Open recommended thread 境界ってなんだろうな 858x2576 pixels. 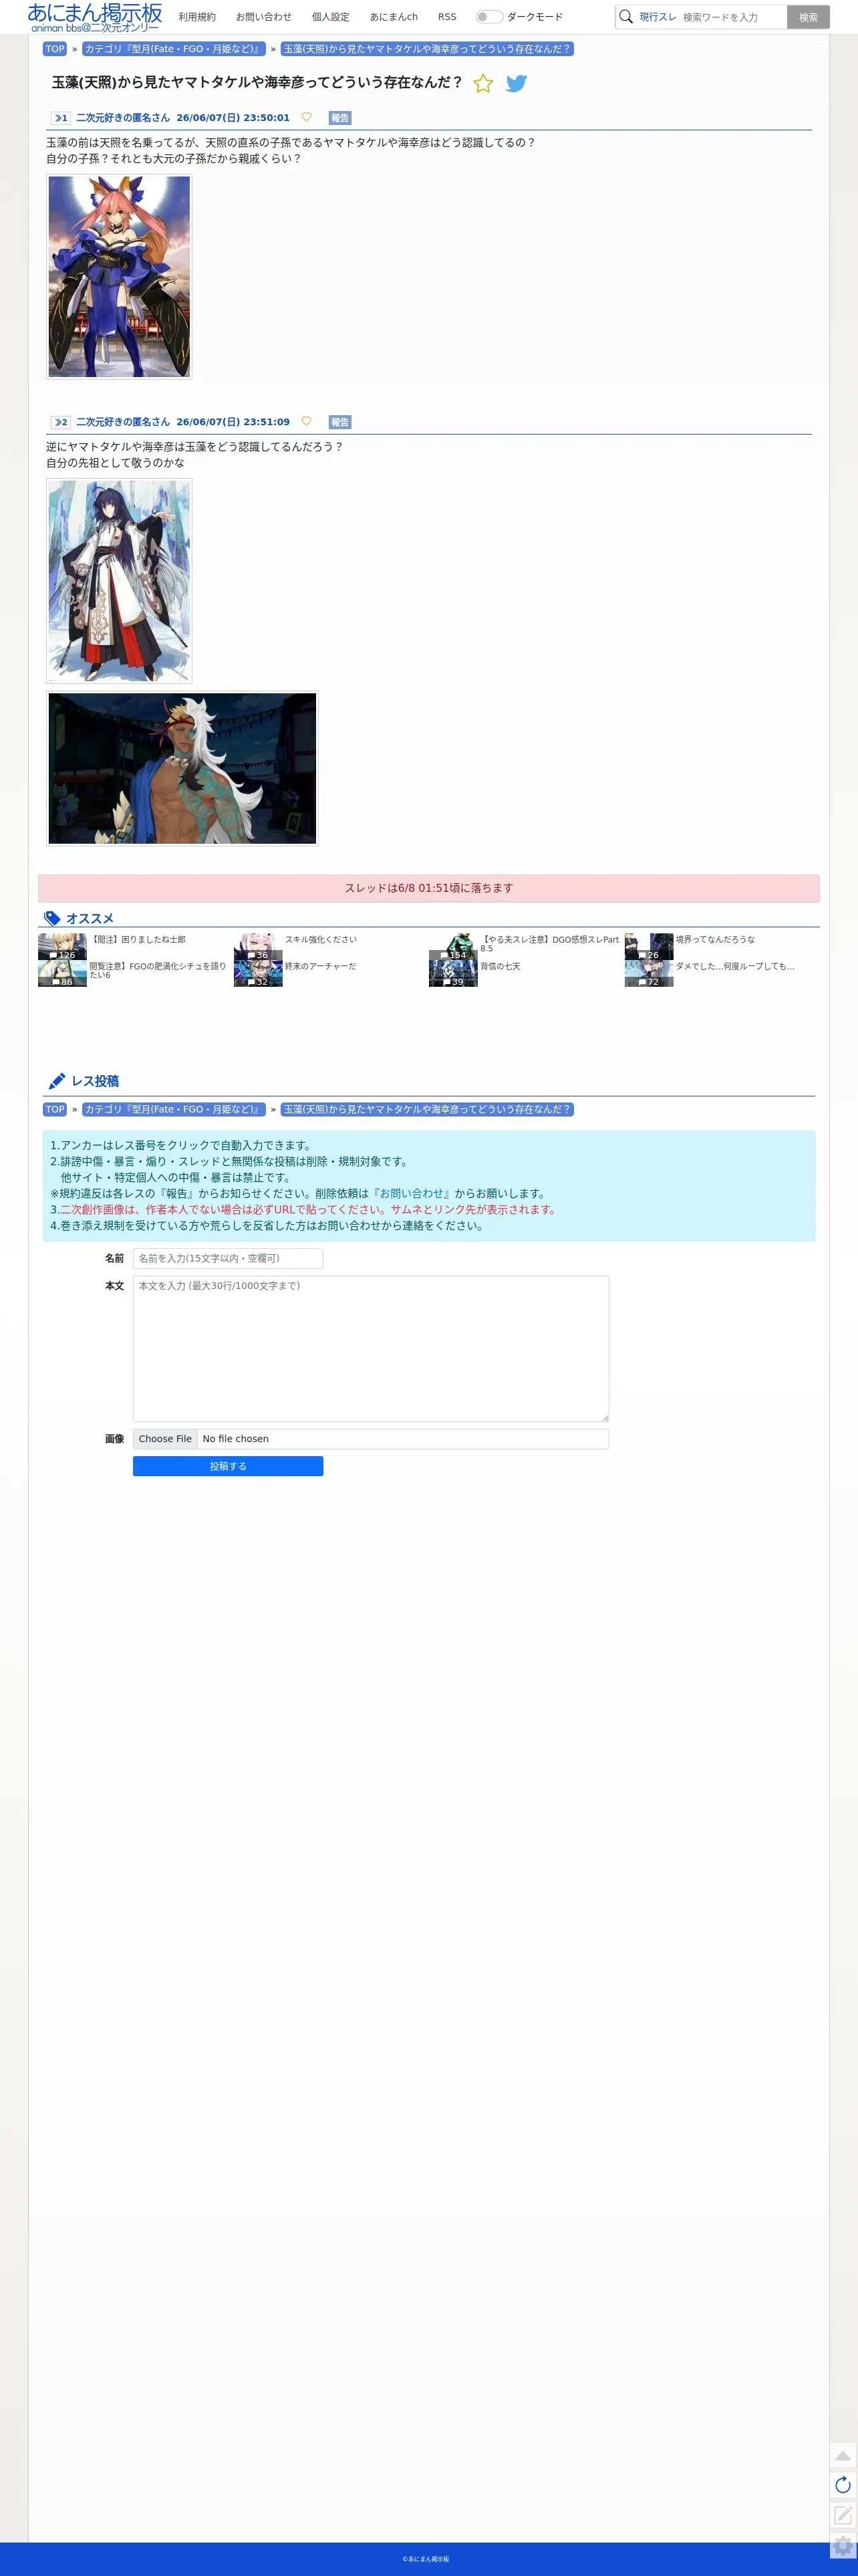pos(715,939)
